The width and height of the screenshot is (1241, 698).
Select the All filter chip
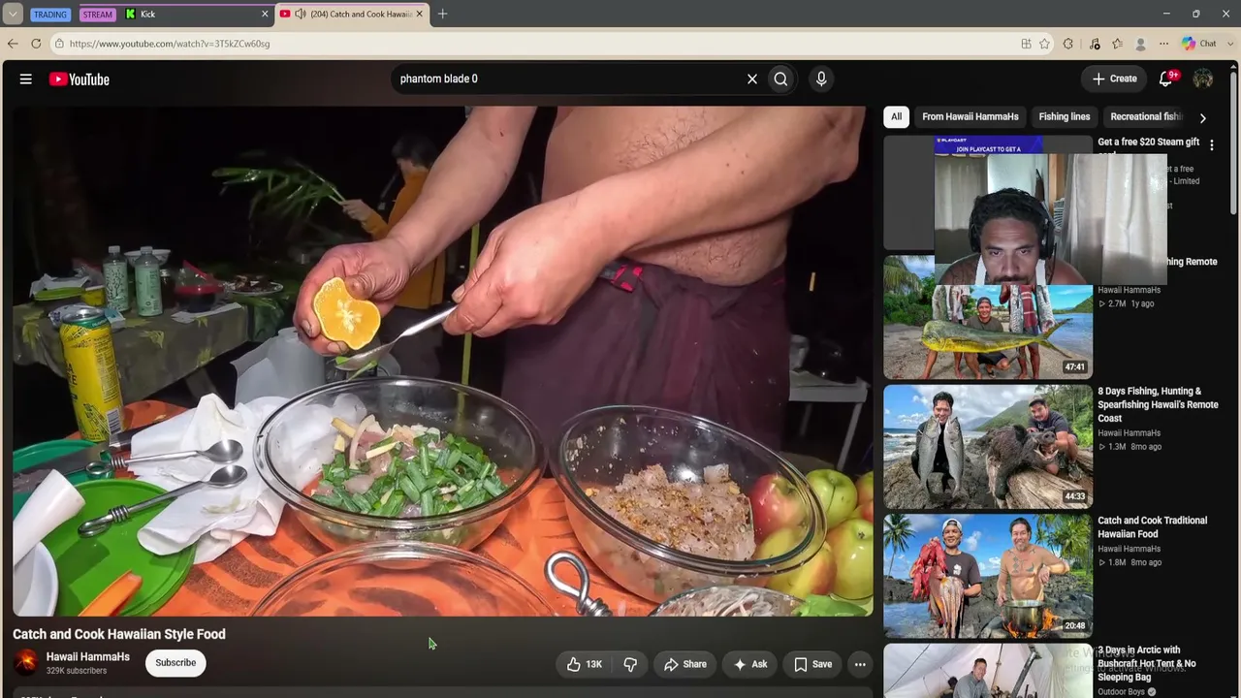point(896,117)
